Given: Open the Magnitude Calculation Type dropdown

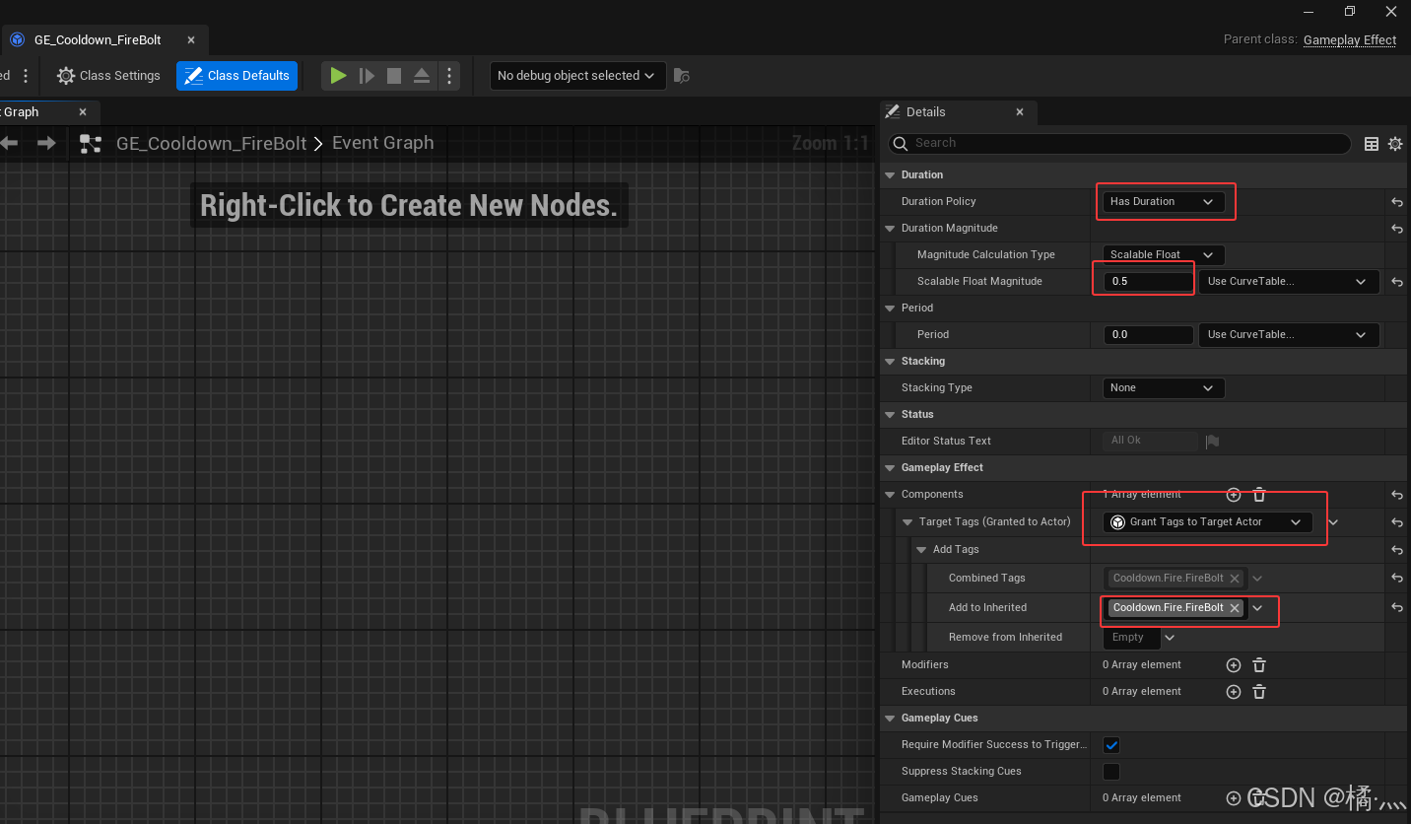Looking at the screenshot, I should tap(1164, 255).
